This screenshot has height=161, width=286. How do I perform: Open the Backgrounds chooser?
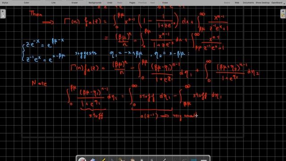tap(95, 3)
